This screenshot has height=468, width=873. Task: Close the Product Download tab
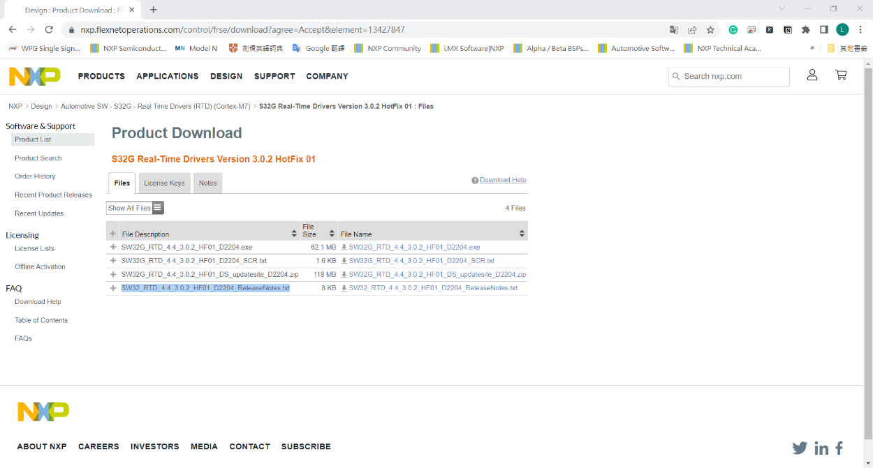[132, 10]
